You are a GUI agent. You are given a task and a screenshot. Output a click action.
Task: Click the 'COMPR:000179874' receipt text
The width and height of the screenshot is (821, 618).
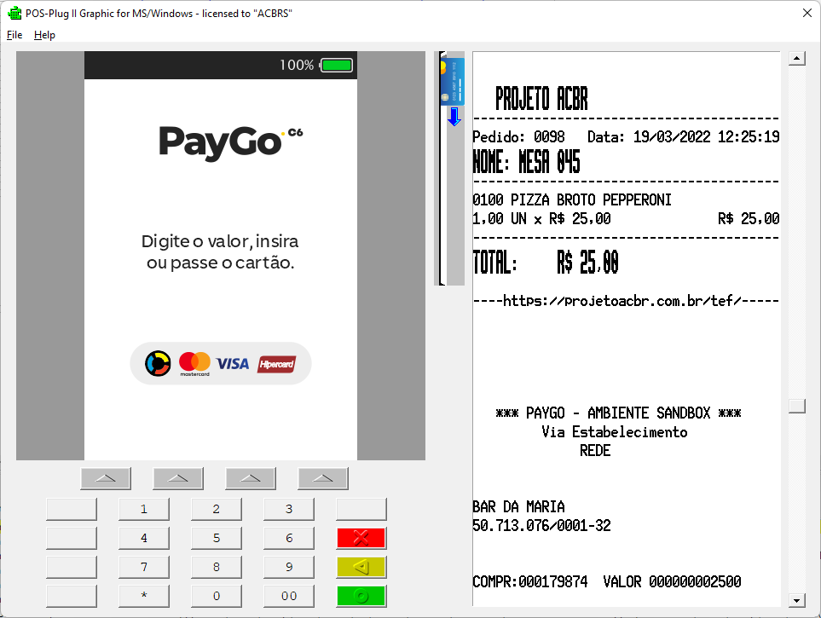pyautogui.click(x=530, y=581)
